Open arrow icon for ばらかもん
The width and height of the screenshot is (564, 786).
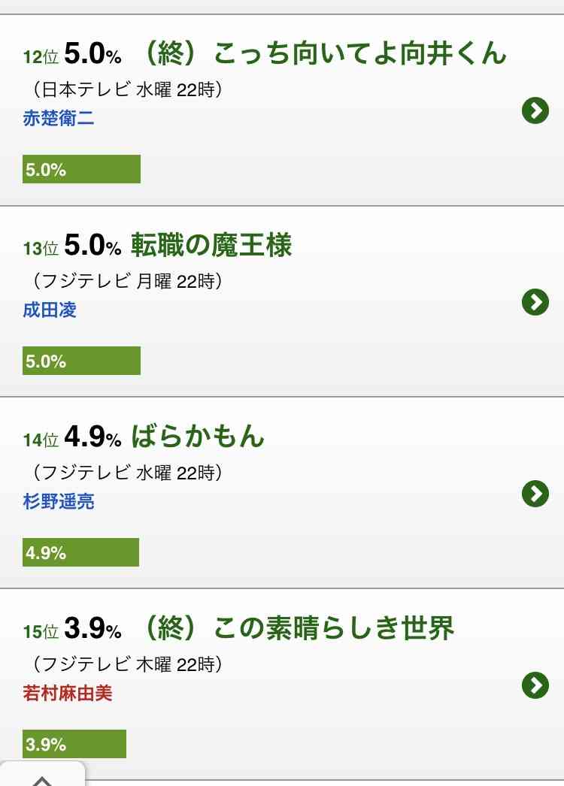coord(535,494)
